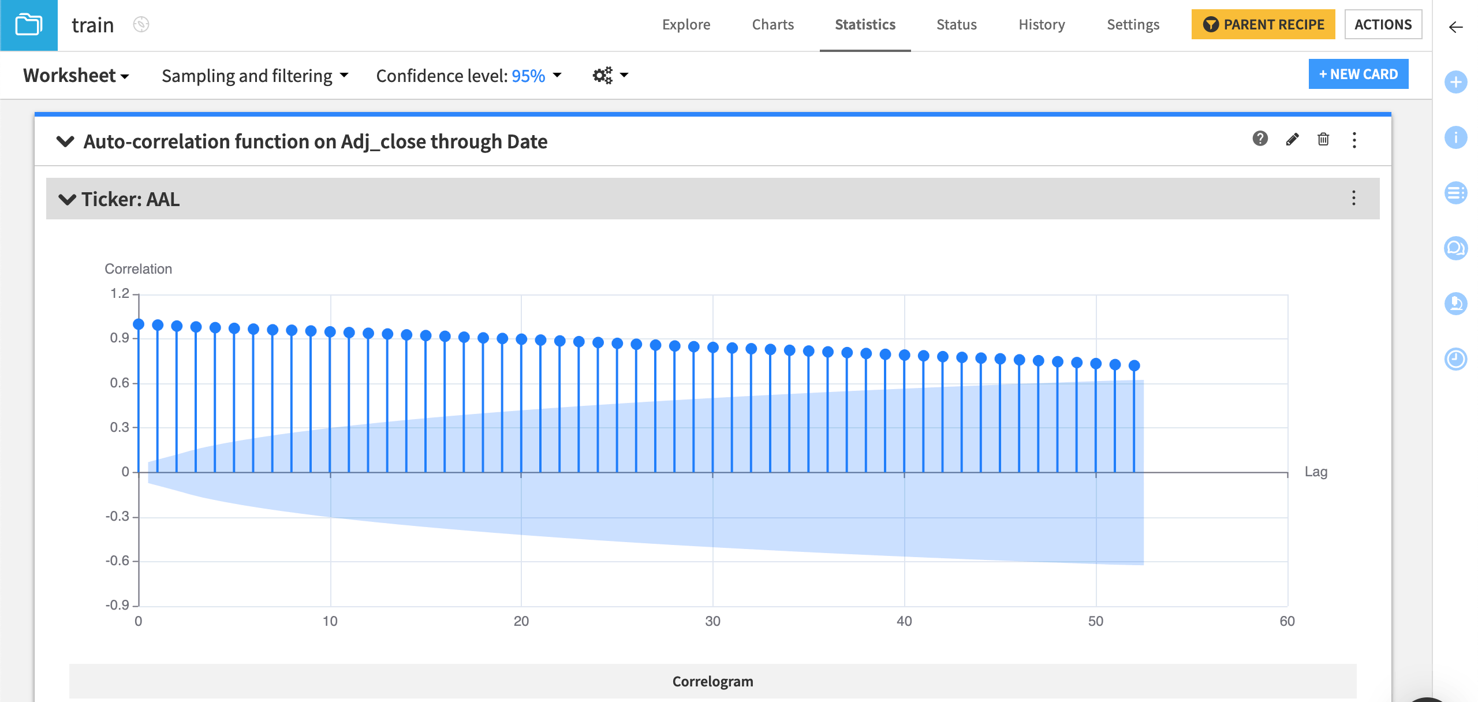
Task: Edit the auto-correlation card with the pencil icon
Action: pos(1292,139)
